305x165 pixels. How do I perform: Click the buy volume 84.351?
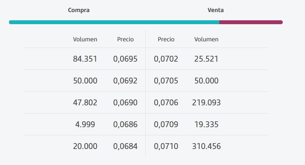pyautogui.click(x=85, y=59)
